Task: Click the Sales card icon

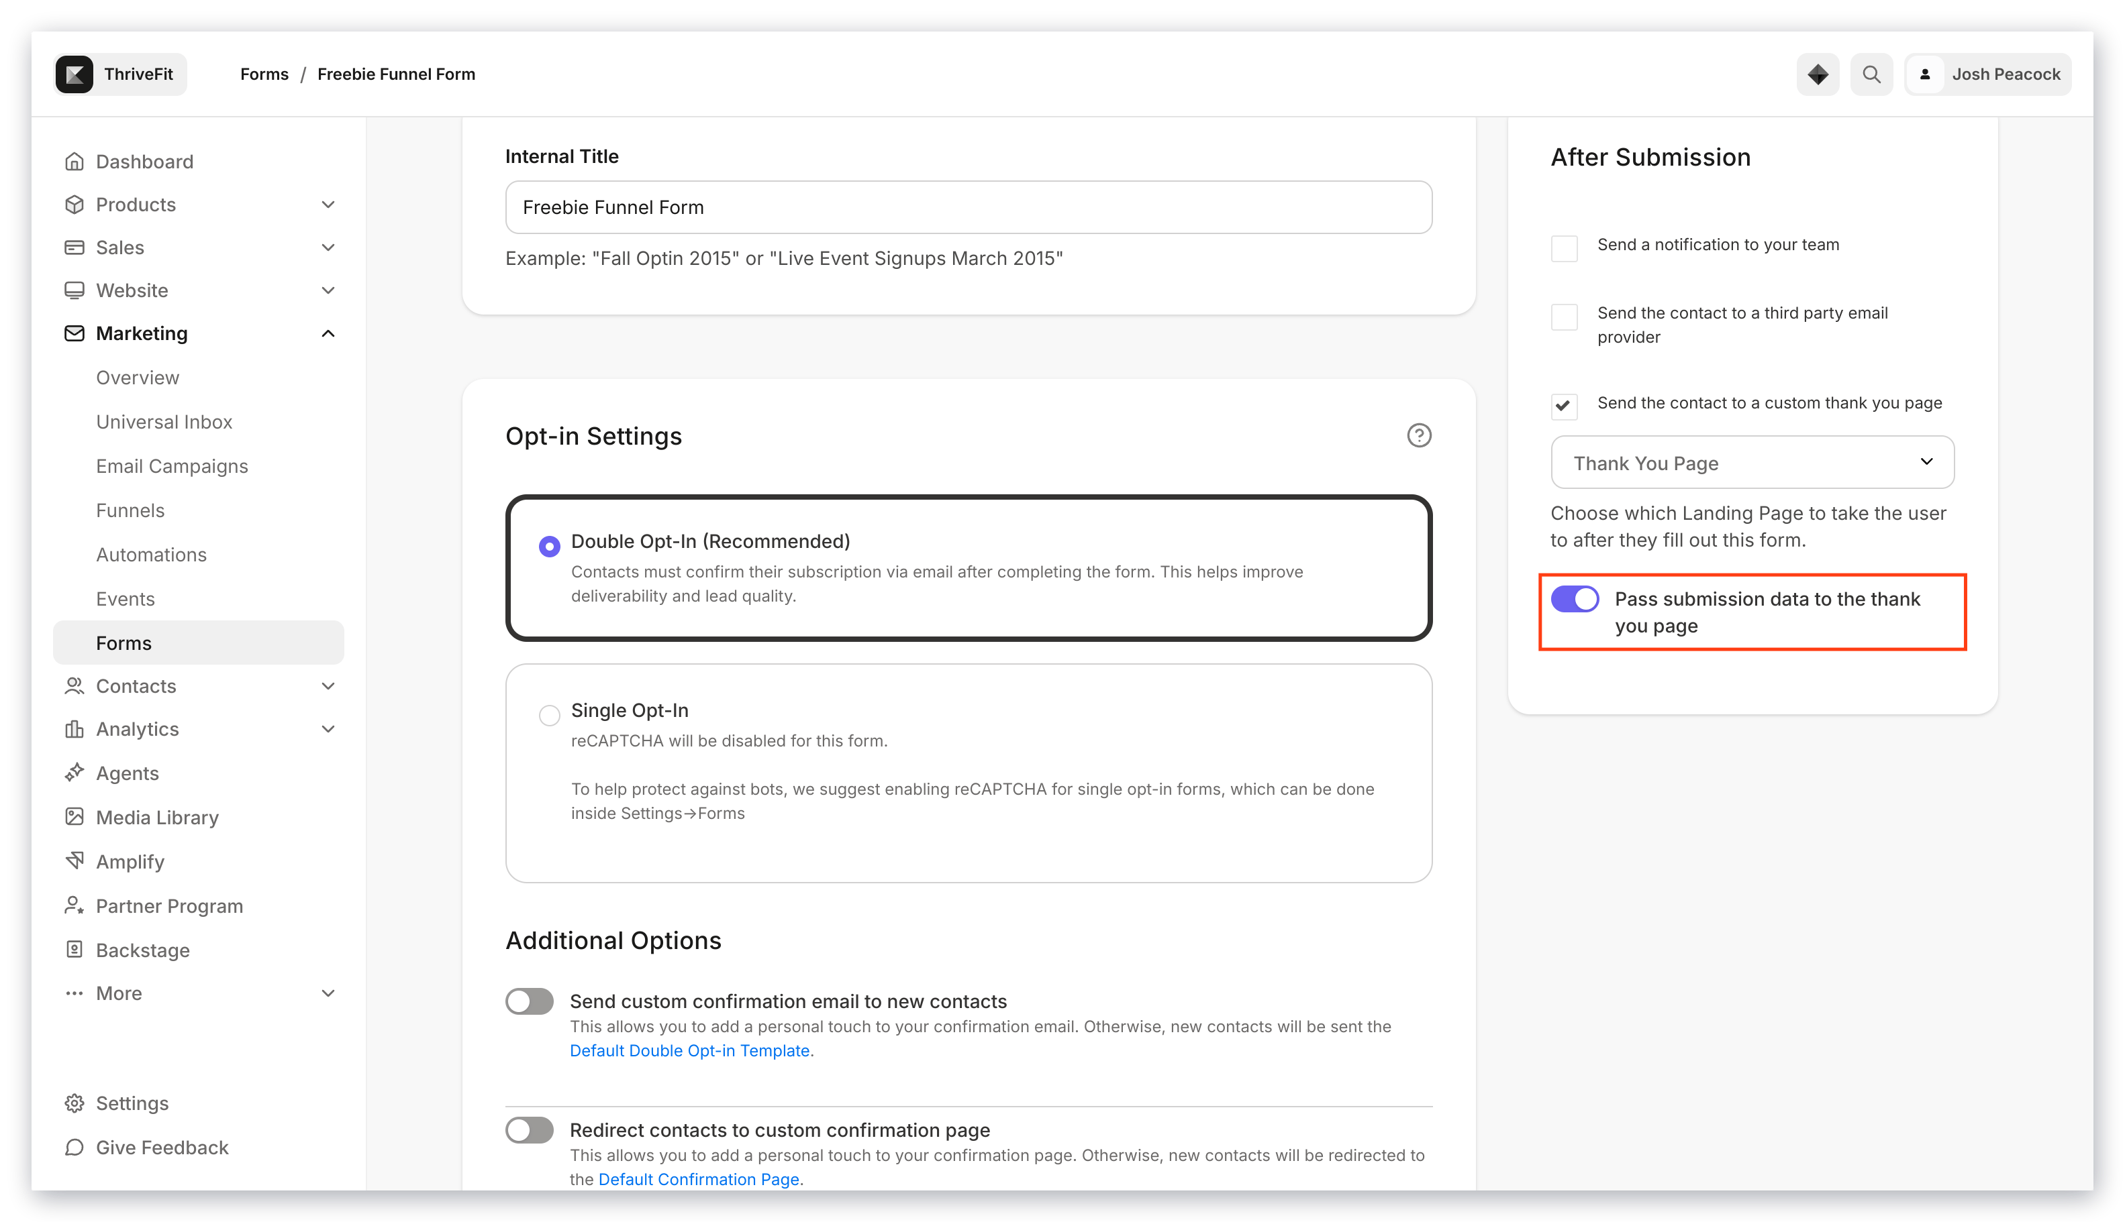Action: click(x=74, y=247)
